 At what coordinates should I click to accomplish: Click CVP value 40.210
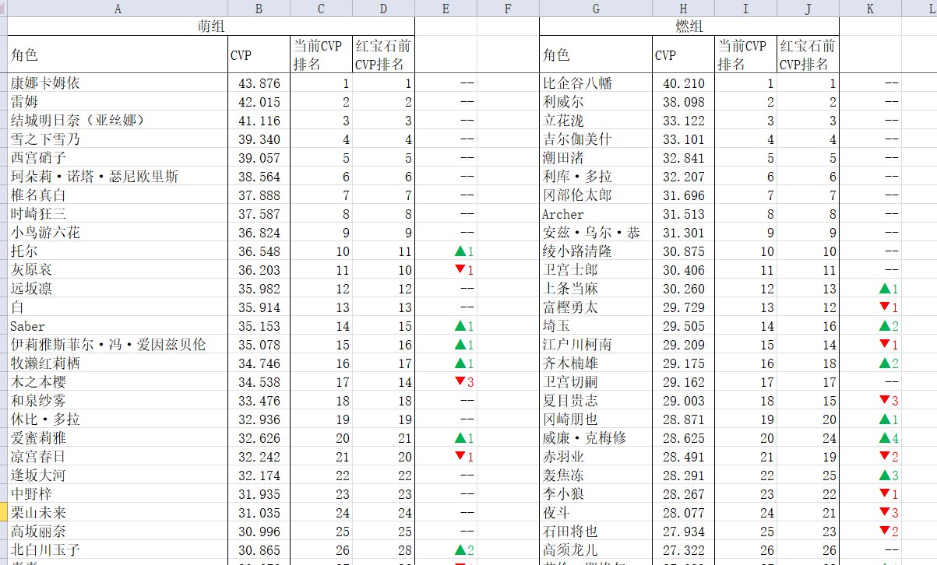(683, 82)
